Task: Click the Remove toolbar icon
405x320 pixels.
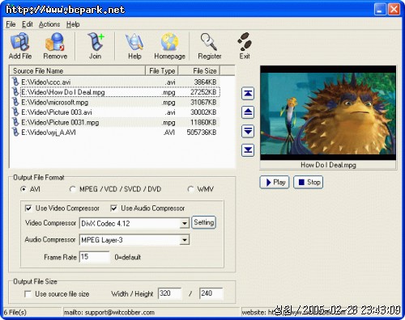Action: coord(55,46)
